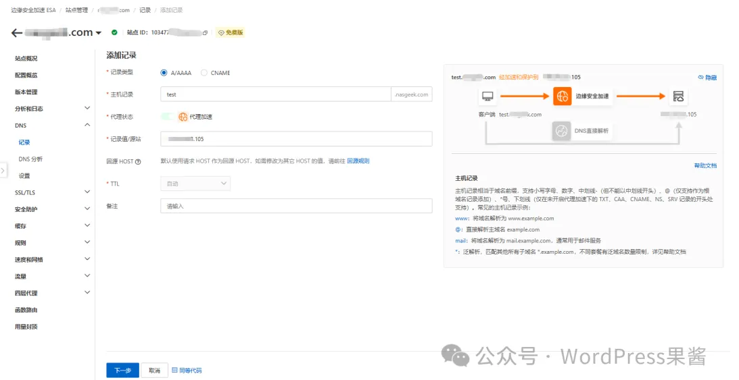The width and height of the screenshot is (739, 380).
Task: Open 站点概况 in the sidebar
Action: pos(26,59)
